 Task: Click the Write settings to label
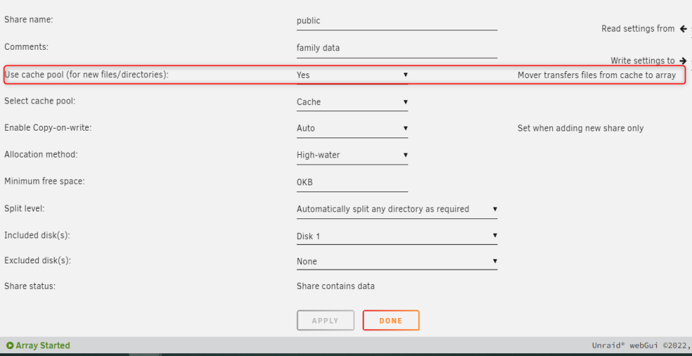click(x=643, y=61)
